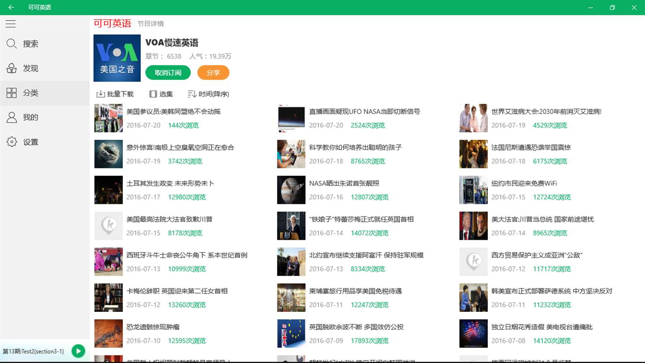Open the 选集 episode selector
This screenshot has width=645, height=363.
[161, 94]
